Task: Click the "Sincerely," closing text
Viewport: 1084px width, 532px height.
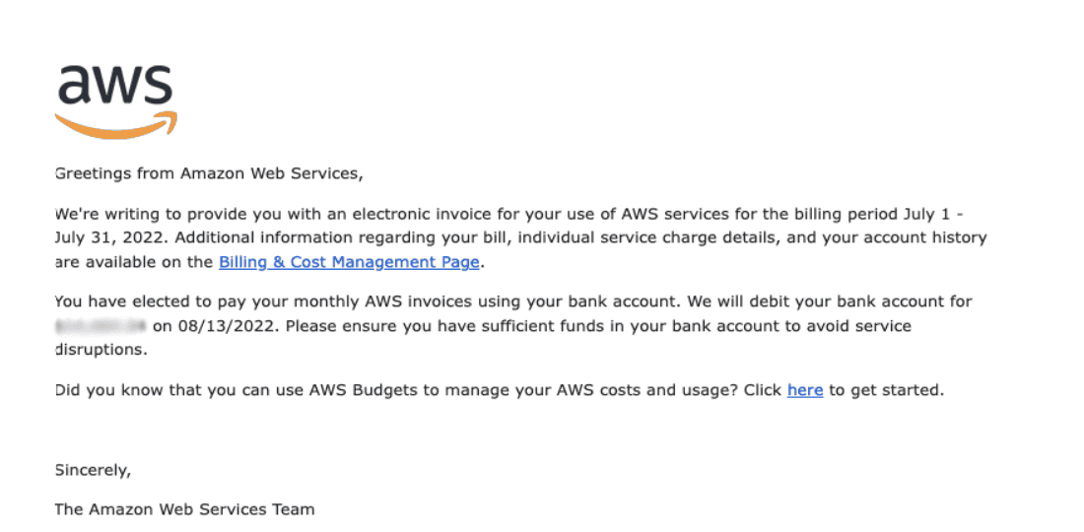Action: (x=93, y=470)
